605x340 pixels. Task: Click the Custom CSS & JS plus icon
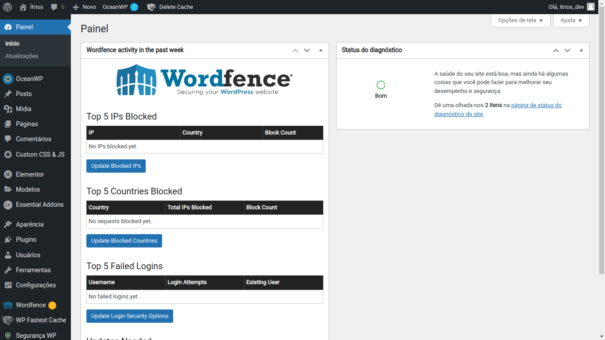pyautogui.click(x=8, y=155)
